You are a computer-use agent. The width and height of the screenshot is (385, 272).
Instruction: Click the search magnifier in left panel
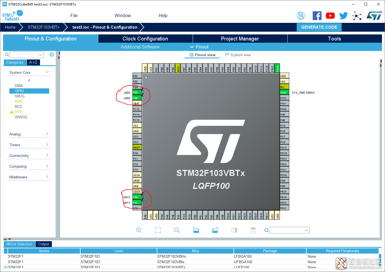tap(7, 55)
